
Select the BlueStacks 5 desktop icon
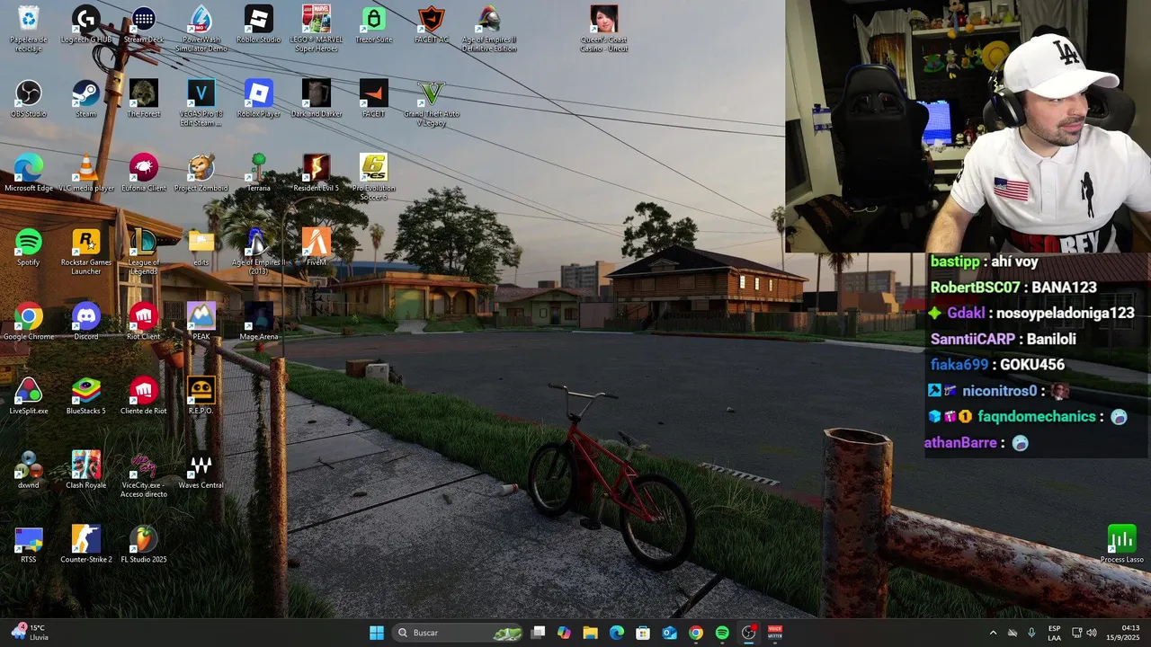coord(86,395)
